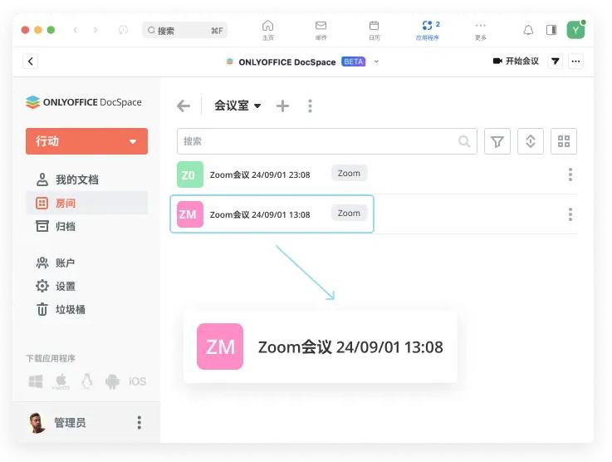Viewport: 612px width, 462px height.
Task: Click the back arrow beside 会议室
Action: pos(184,106)
